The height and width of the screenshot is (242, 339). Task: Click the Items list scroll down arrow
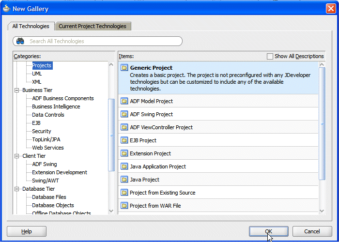click(322, 211)
